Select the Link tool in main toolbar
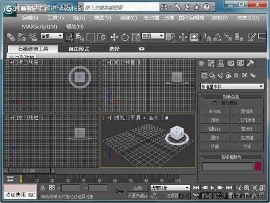Image resolution: width=270 pixels, height=203 pixels. tap(11, 37)
